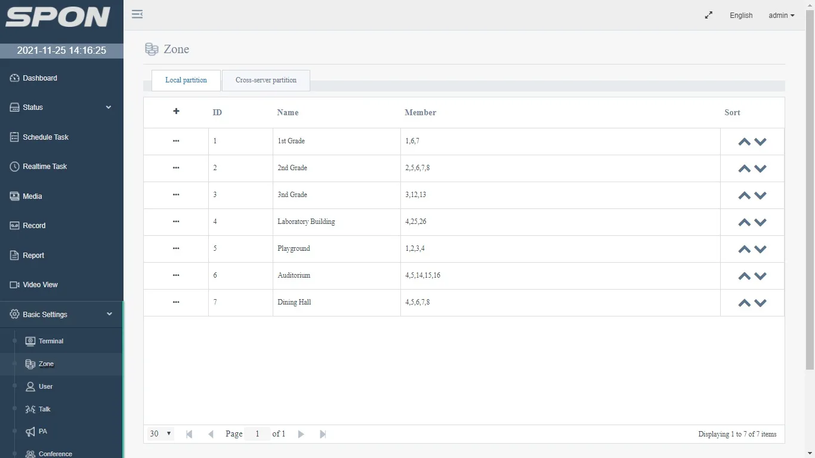Open Terminal under Basic Settings
The image size is (815, 458).
51,341
